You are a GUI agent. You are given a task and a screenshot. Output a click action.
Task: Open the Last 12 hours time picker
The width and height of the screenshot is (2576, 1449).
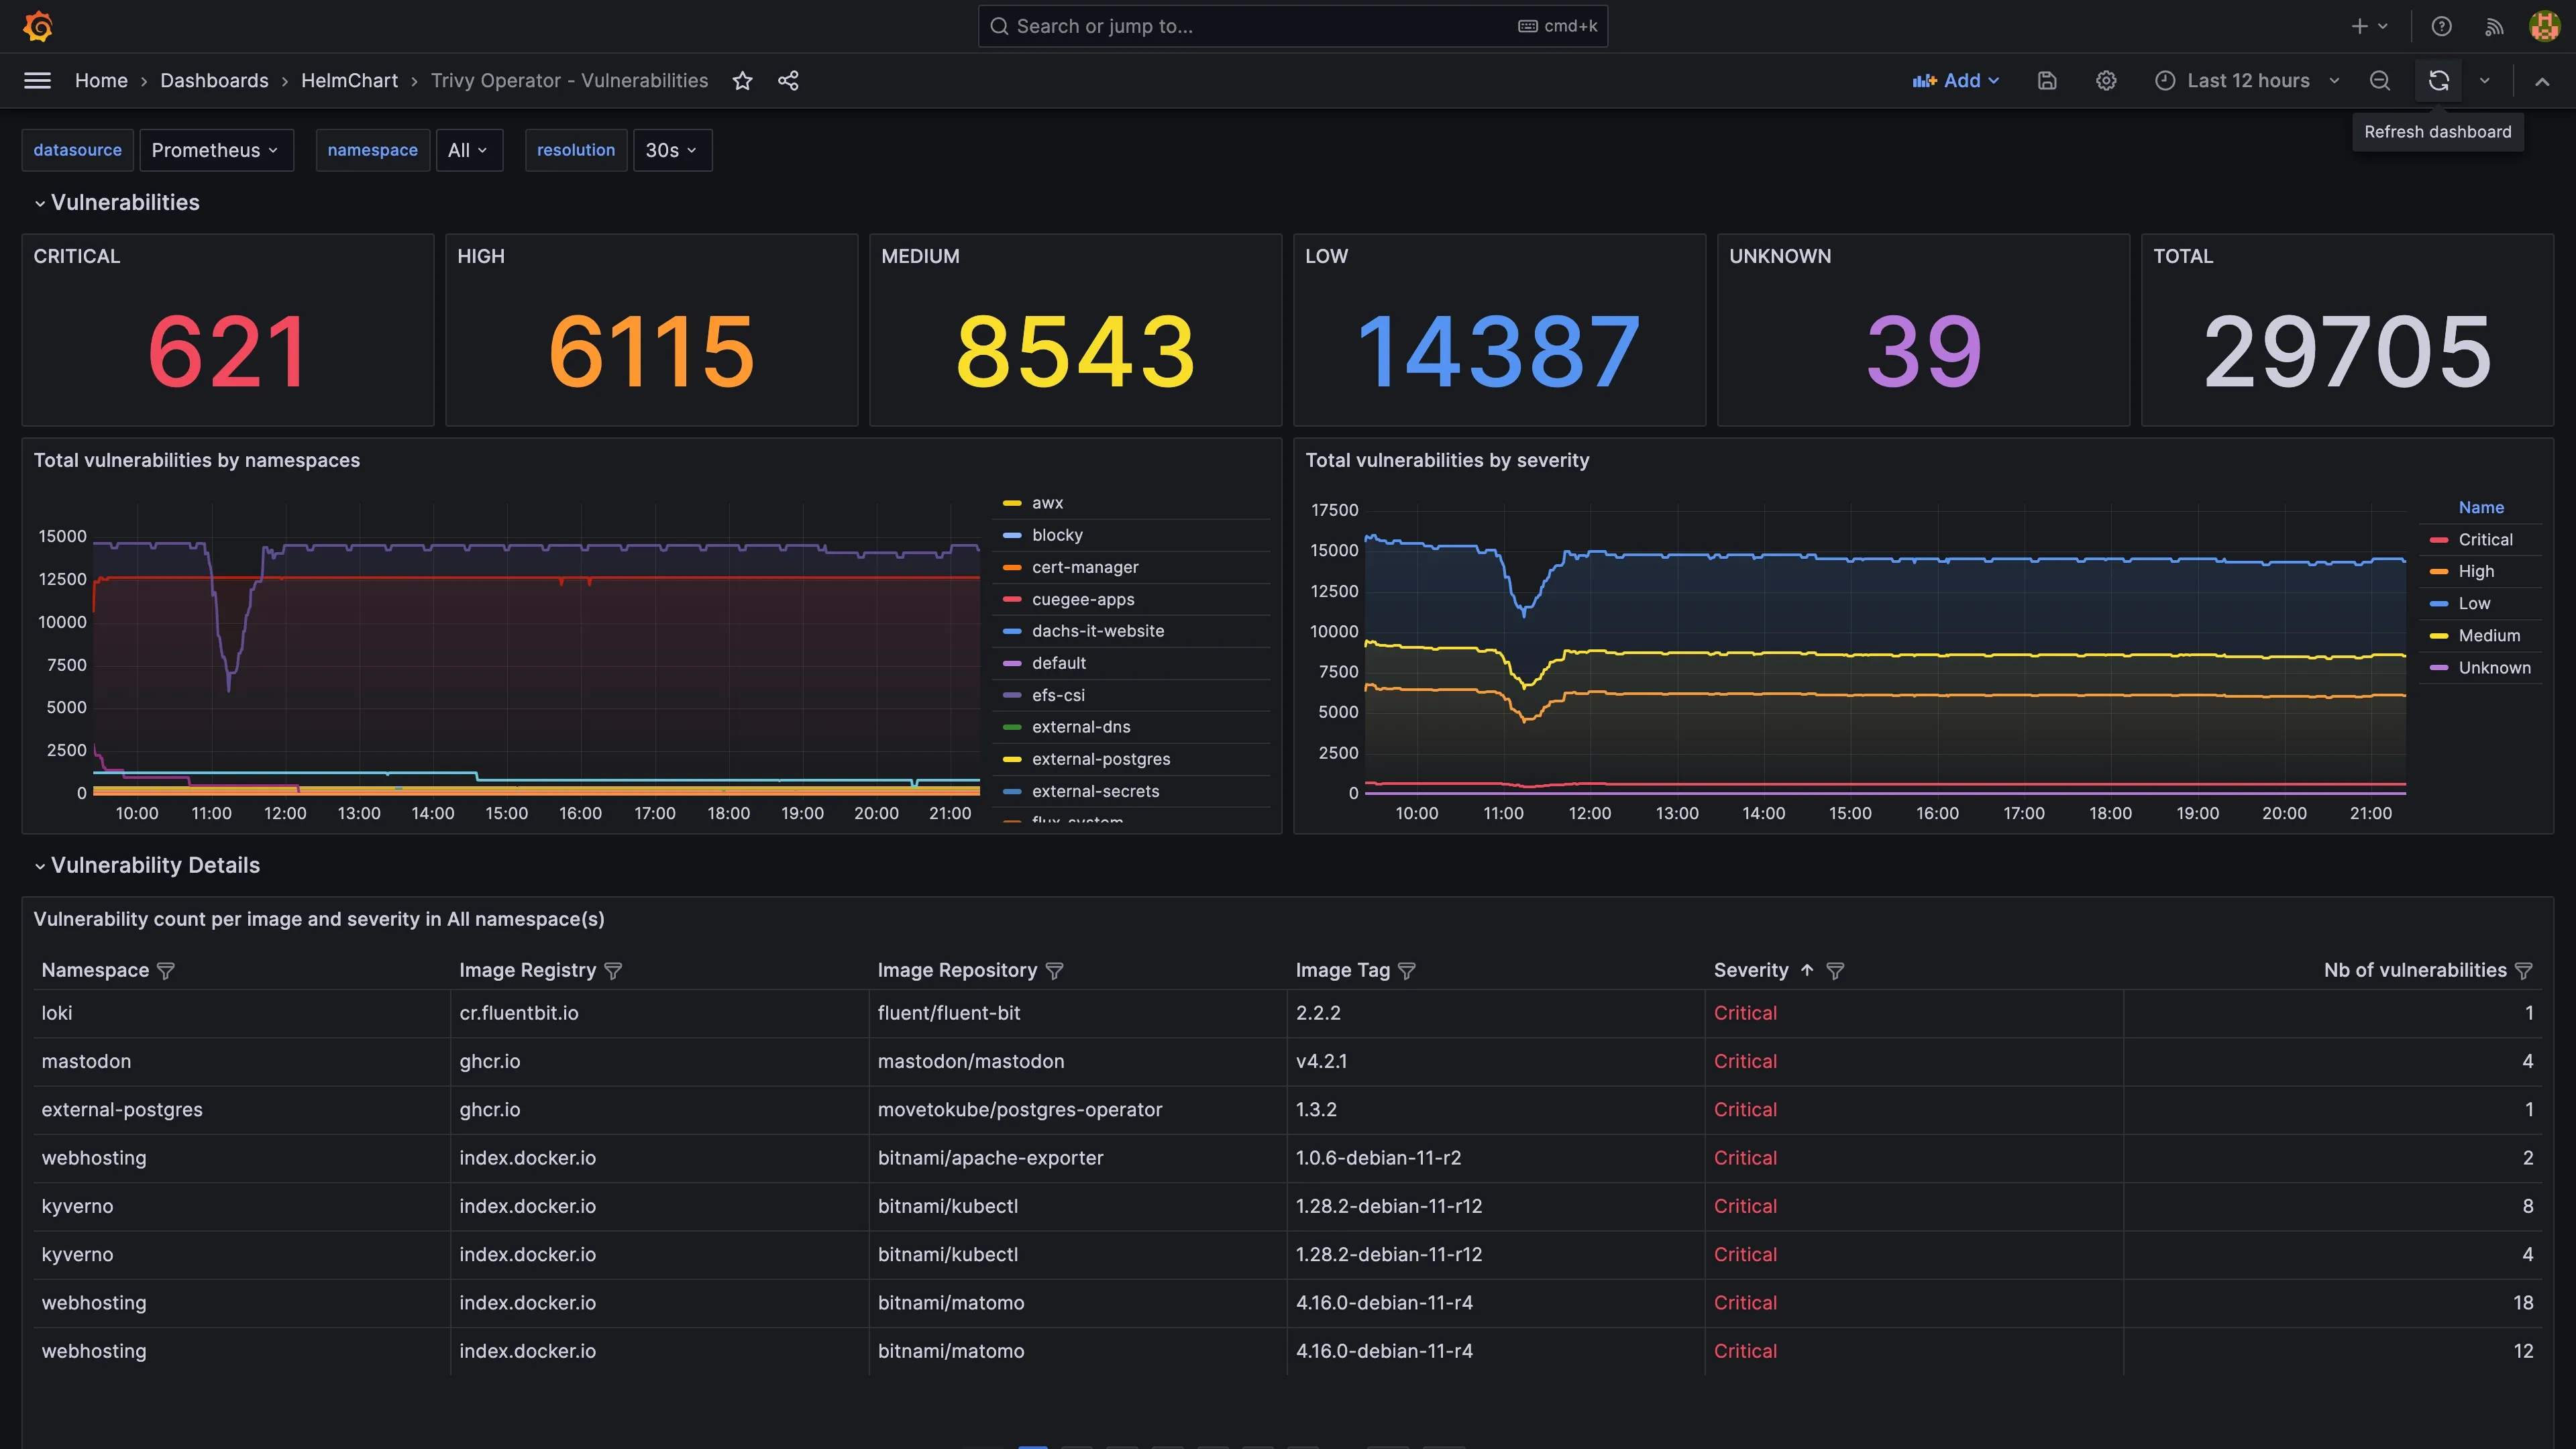[2247, 81]
